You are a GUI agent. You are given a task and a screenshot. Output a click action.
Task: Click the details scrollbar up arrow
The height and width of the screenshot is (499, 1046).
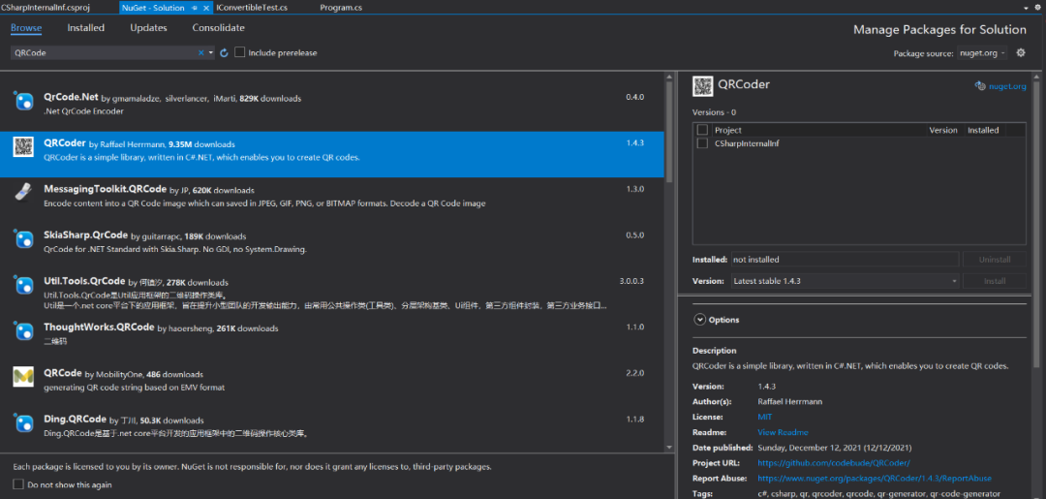1036,77
